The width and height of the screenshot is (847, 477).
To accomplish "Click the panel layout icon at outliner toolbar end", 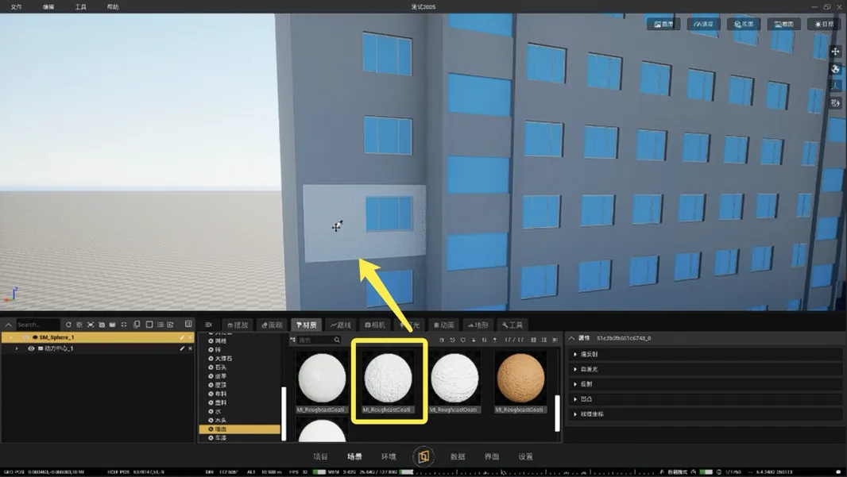I will [x=188, y=325].
